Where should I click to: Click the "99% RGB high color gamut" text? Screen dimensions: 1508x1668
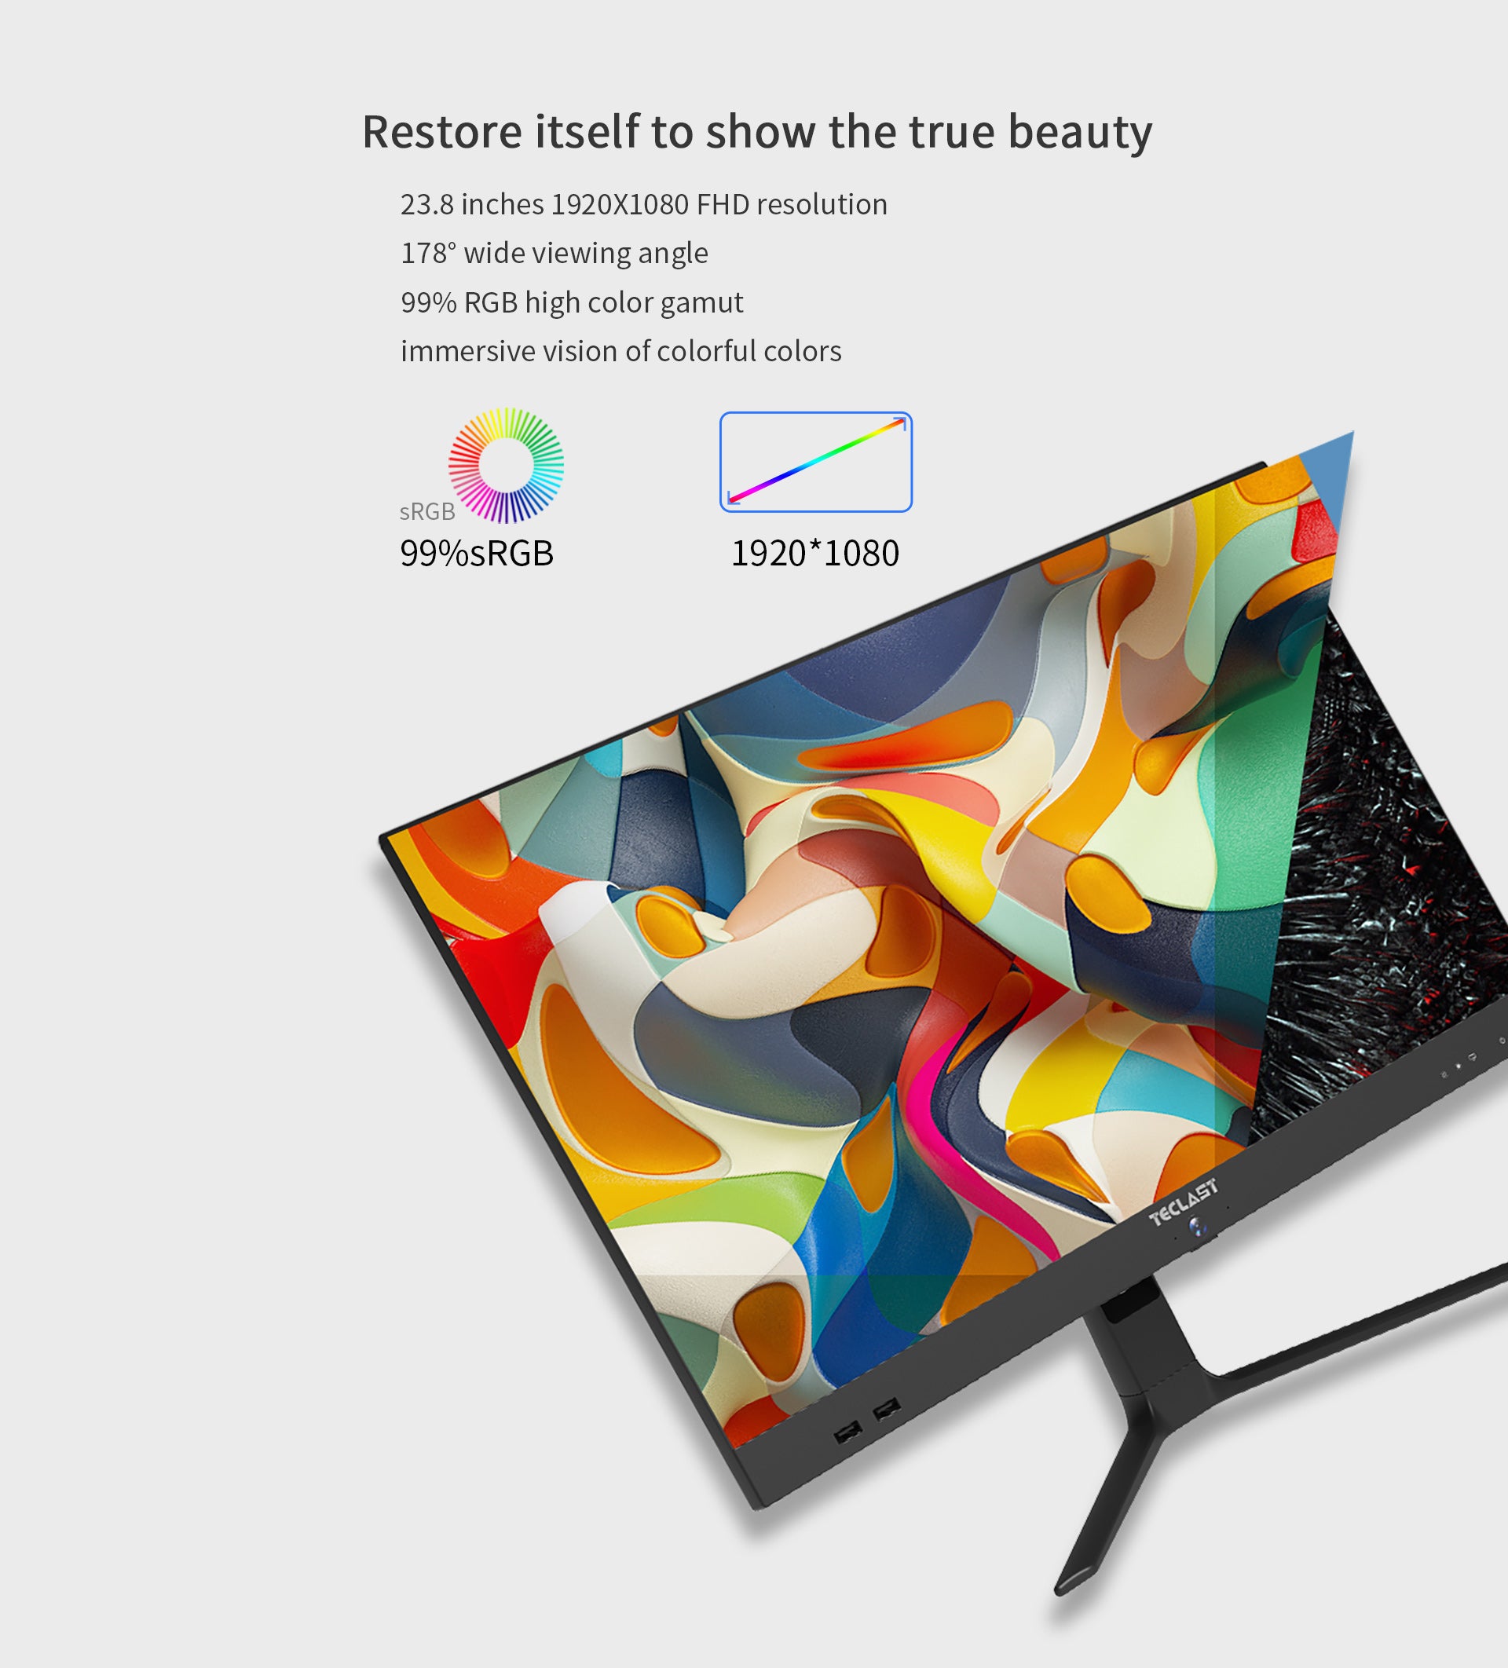tap(572, 303)
